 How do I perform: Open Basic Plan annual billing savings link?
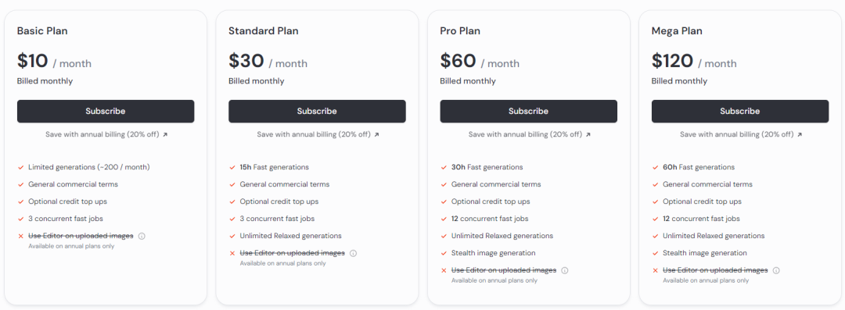[106, 134]
